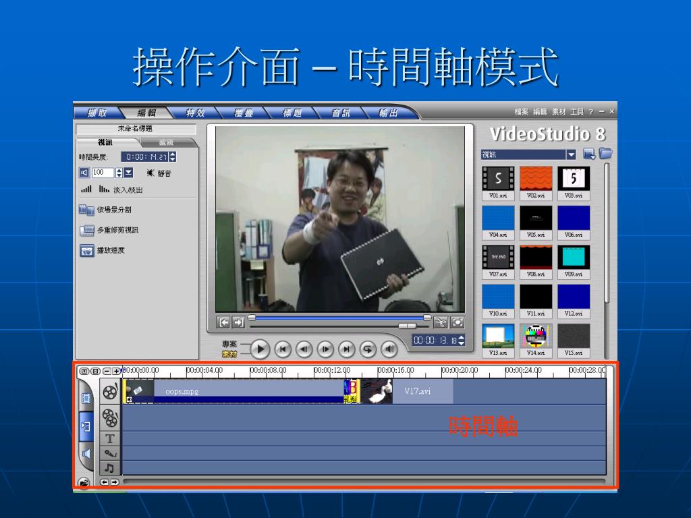The width and height of the screenshot is (691, 518).
Task: Open the 輸出 (Share) step tab
Action: pyautogui.click(x=388, y=113)
